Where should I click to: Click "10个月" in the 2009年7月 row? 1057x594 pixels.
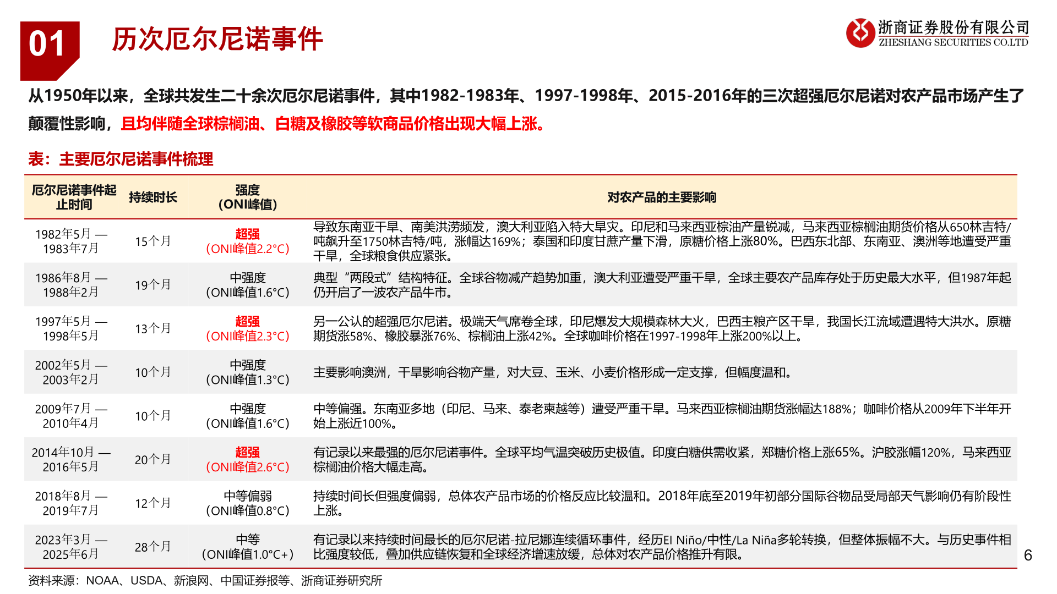[x=153, y=416]
